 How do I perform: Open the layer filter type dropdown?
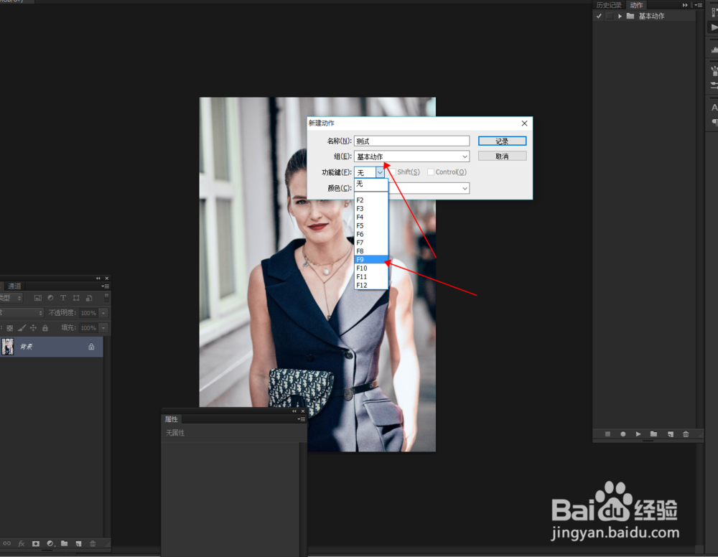(11, 298)
